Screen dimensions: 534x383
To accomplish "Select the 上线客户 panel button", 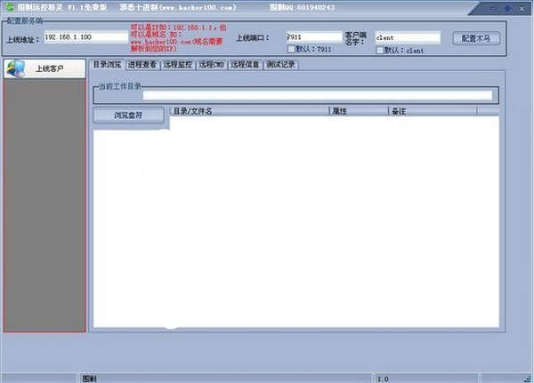I will click(x=44, y=68).
